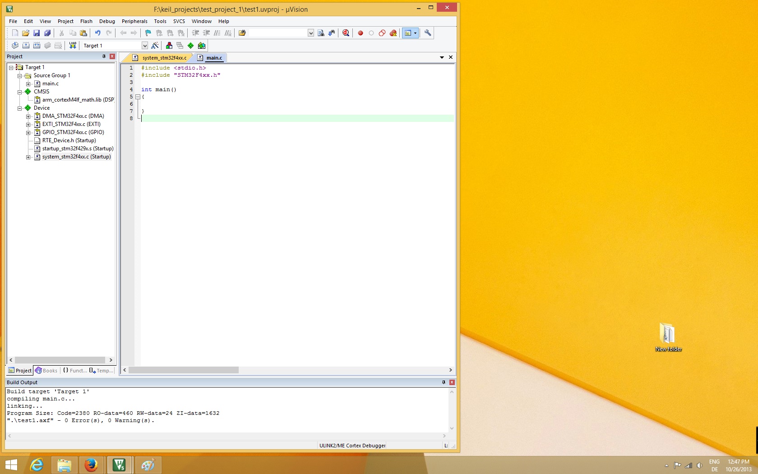Kill all breakpoints with the red X icon
Viewport: 758px width, 474px height.
[x=393, y=33]
